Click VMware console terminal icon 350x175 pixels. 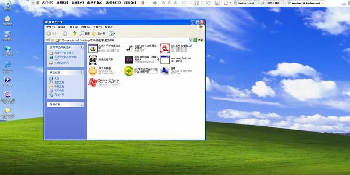[x=217, y=3]
